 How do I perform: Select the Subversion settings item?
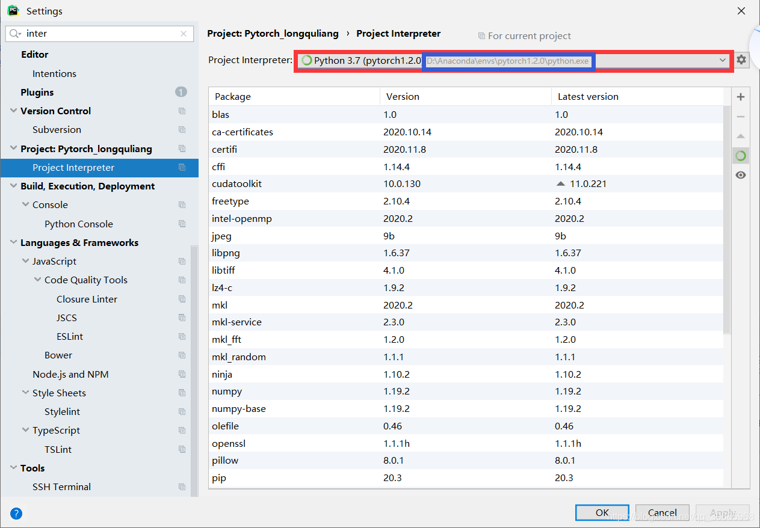(57, 130)
